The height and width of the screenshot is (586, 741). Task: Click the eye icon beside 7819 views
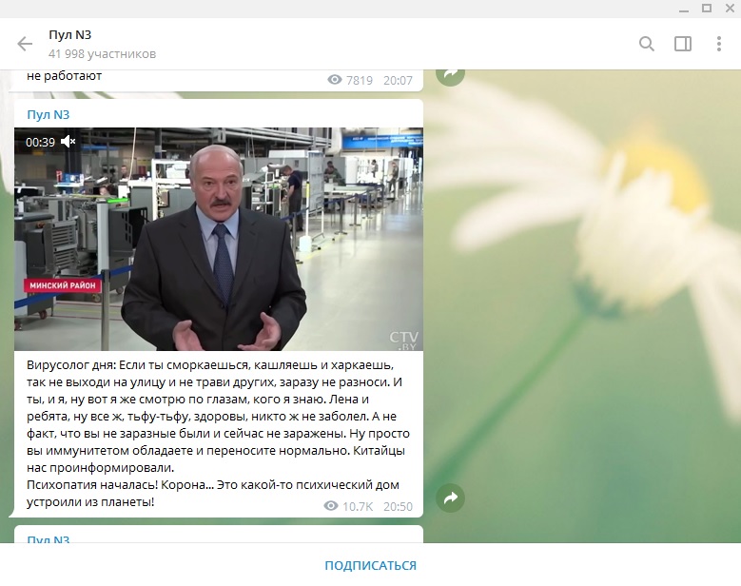pos(334,81)
